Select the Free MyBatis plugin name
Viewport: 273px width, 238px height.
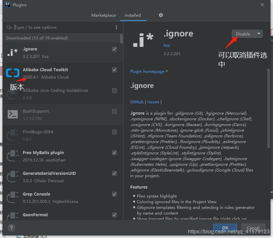tap(43, 152)
